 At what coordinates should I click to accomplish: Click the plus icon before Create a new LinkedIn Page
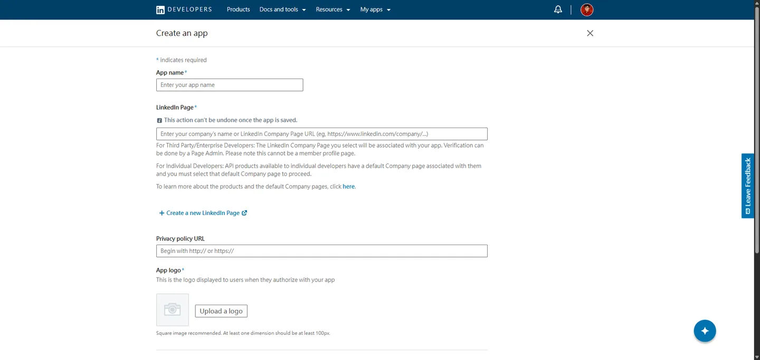pos(161,213)
